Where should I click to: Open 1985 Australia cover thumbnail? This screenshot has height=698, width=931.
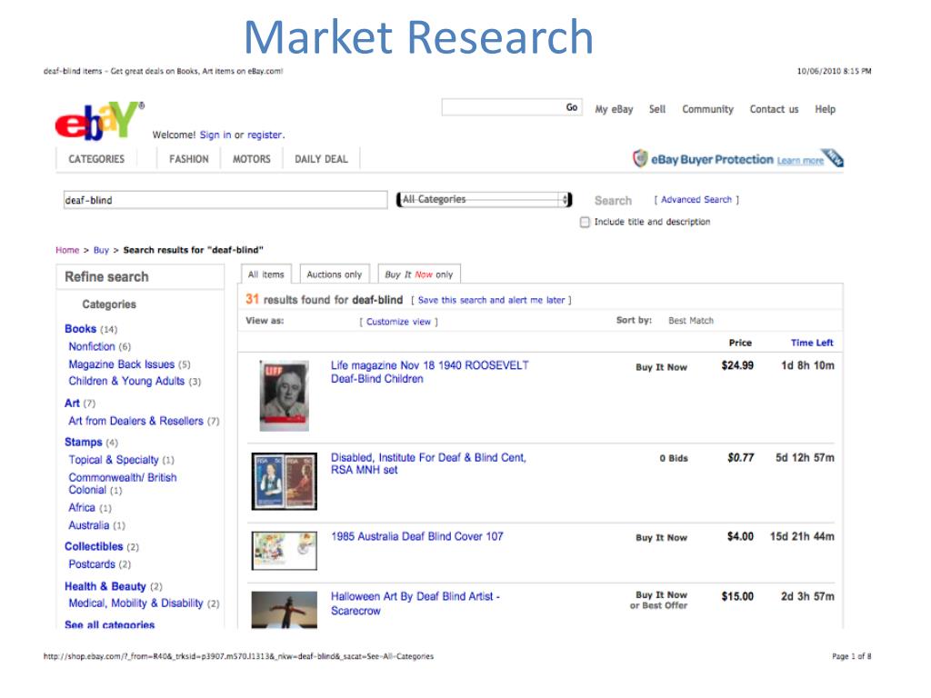285,551
